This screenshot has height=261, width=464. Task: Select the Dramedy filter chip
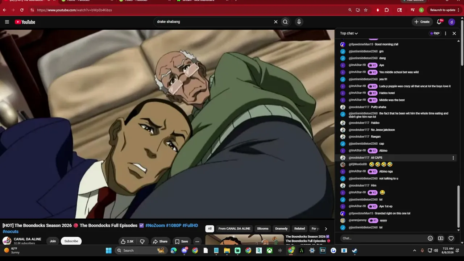pyautogui.click(x=281, y=229)
